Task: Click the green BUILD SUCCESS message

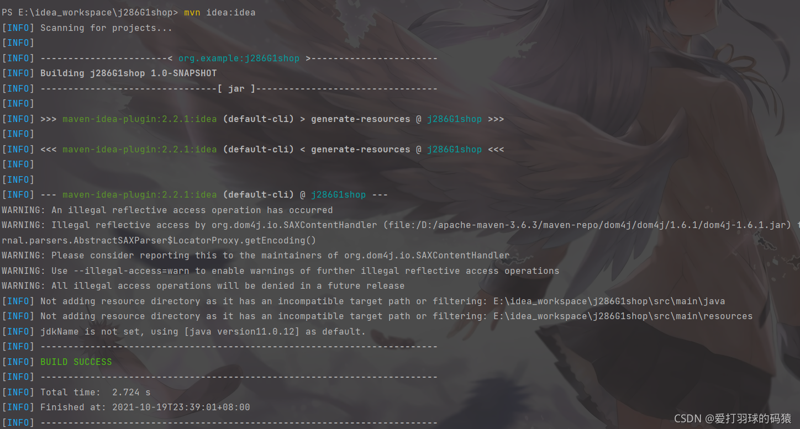Action: click(x=76, y=362)
